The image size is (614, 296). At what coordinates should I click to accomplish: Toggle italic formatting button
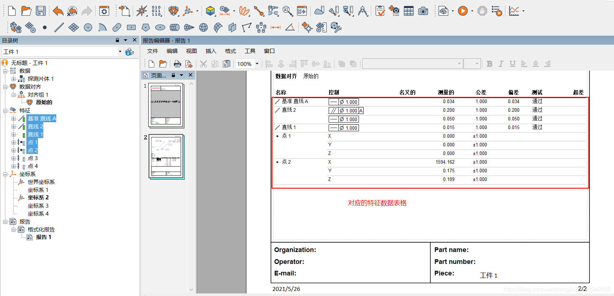point(501,64)
